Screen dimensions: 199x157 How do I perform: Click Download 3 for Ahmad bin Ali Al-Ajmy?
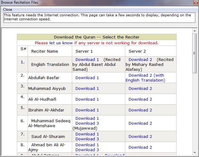click(87, 150)
